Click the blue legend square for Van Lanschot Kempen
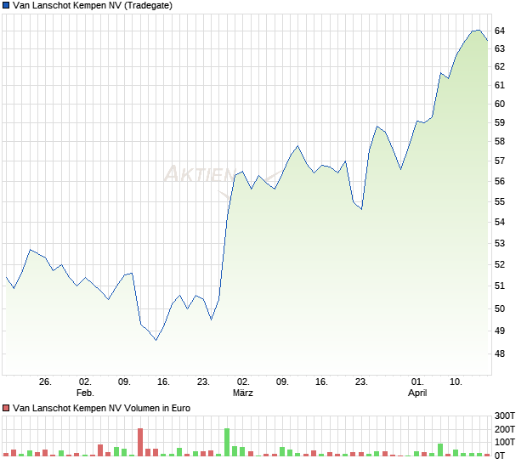The width and height of the screenshot is (527, 464). point(6,5)
